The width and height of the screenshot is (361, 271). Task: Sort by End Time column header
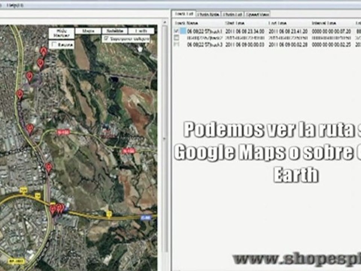(278, 23)
